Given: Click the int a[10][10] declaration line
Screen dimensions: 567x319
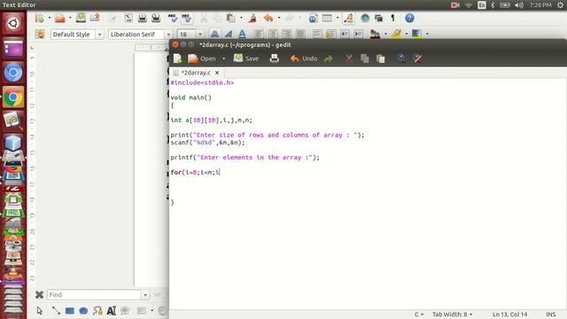Looking at the screenshot, I should [211, 121].
